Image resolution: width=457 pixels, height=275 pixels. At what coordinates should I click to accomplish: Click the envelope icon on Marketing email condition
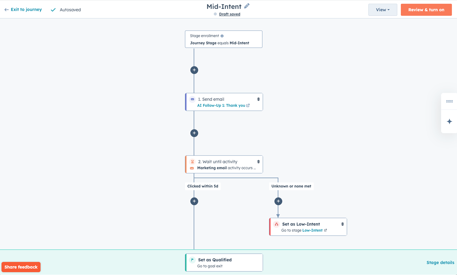pos(192,168)
